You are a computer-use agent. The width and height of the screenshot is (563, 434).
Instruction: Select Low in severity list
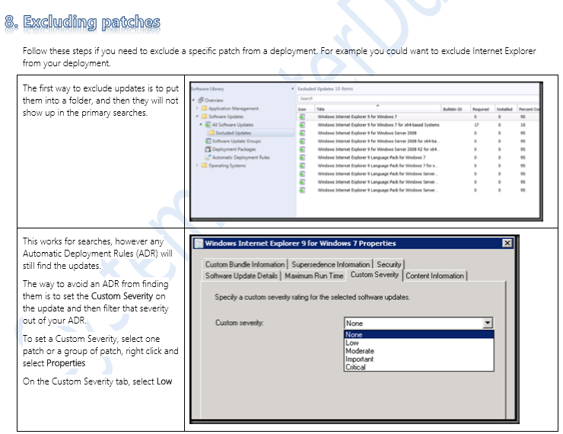click(x=418, y=343)
